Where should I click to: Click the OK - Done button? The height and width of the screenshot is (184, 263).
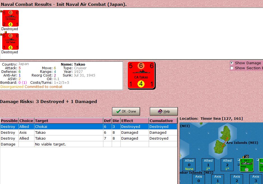point(126,111)
